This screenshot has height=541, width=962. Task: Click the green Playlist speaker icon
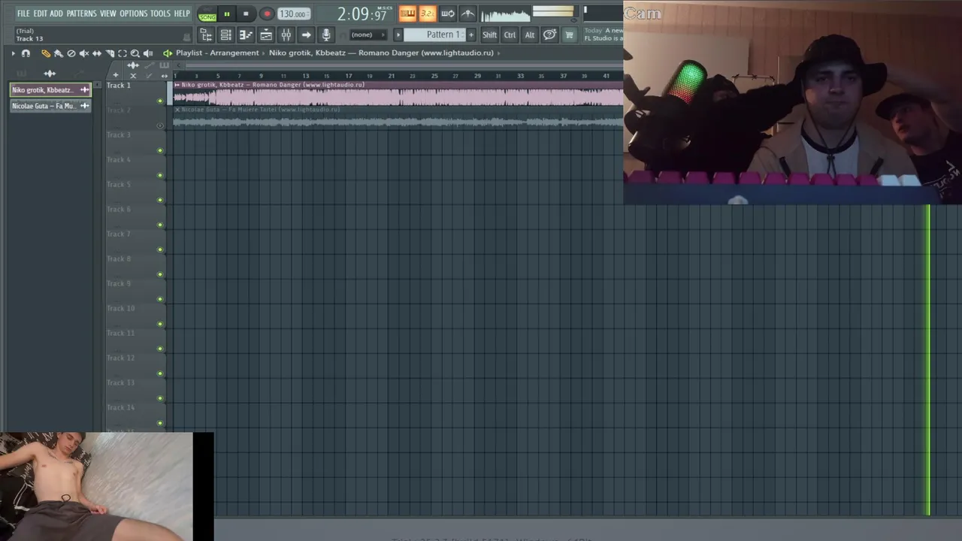[x=167, y=53]
